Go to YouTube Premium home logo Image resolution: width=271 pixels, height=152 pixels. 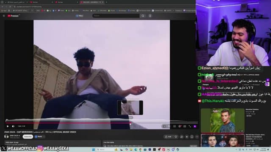pos(13,16)
